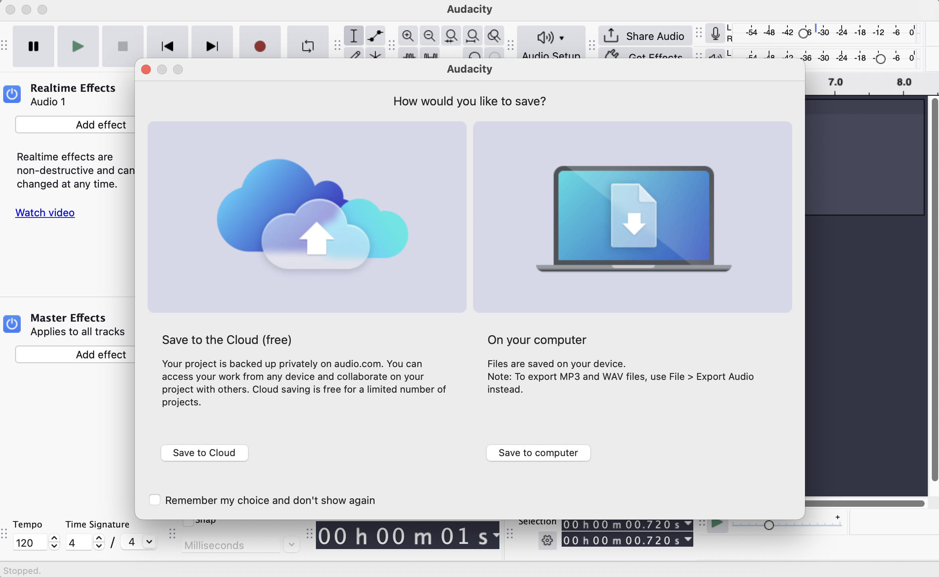Click the timeline ruler at 8.0

tap(903, 82)
